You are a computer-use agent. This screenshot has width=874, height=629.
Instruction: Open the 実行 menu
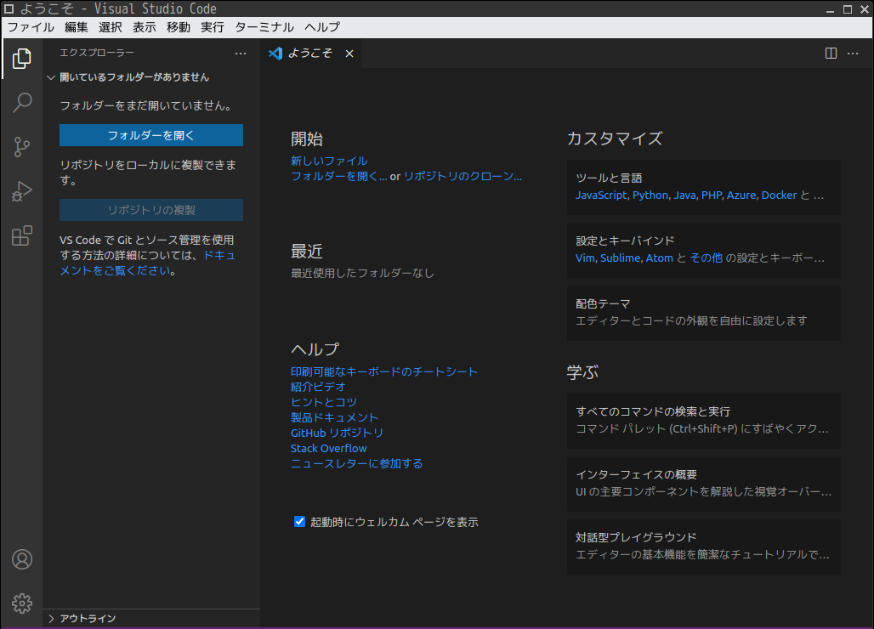pyautogui.click(x=213, y=27)
